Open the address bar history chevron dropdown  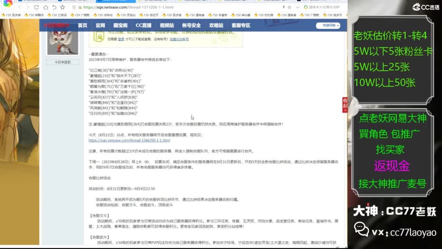(x=298, y=7)
